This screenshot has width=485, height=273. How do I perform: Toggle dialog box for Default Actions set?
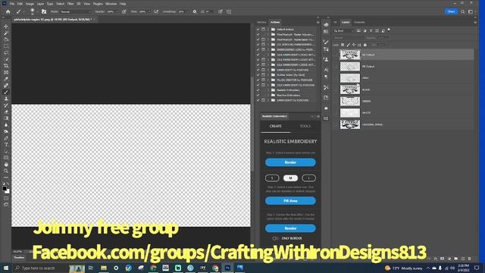coord(263,30)
